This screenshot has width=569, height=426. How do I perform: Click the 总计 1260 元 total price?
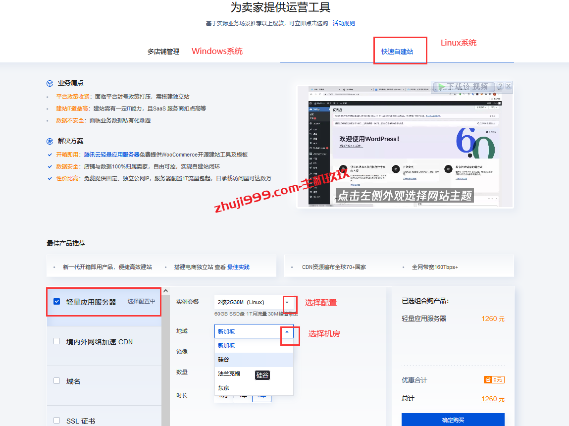[x=493, y=399]
